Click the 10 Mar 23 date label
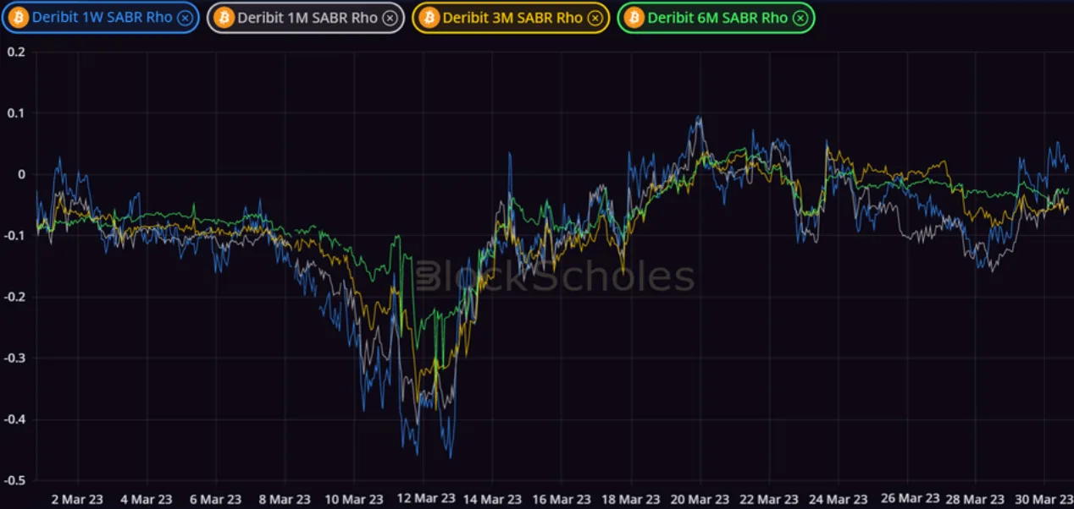The height and width of the screenshot is (509, 1074). pyautogui.click(x=355, y=499)
